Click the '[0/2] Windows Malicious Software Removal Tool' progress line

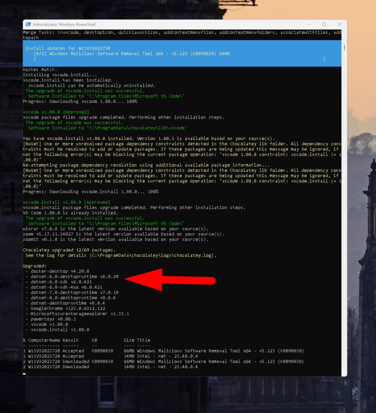pyautogui.click(x=132, y=54)
